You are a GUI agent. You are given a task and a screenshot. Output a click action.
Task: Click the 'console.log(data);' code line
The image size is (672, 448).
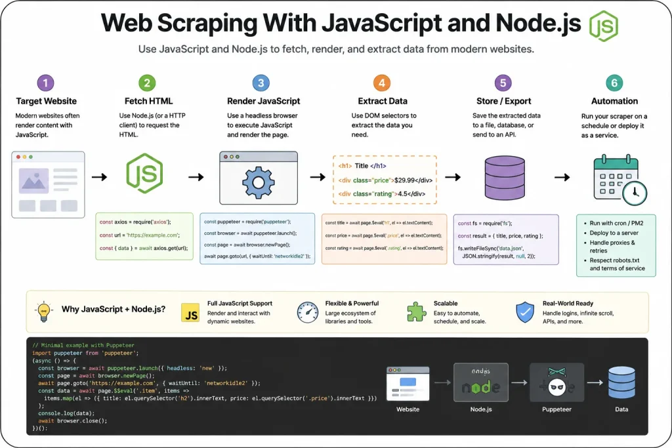pyautogui.click(x=66, y=413)
